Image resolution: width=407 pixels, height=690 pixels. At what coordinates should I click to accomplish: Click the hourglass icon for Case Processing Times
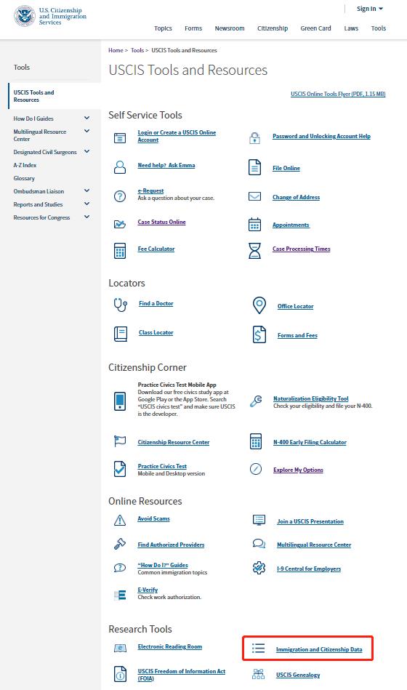pos(255,251)
